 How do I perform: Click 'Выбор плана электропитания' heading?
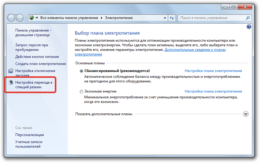[x=107, y=33]
